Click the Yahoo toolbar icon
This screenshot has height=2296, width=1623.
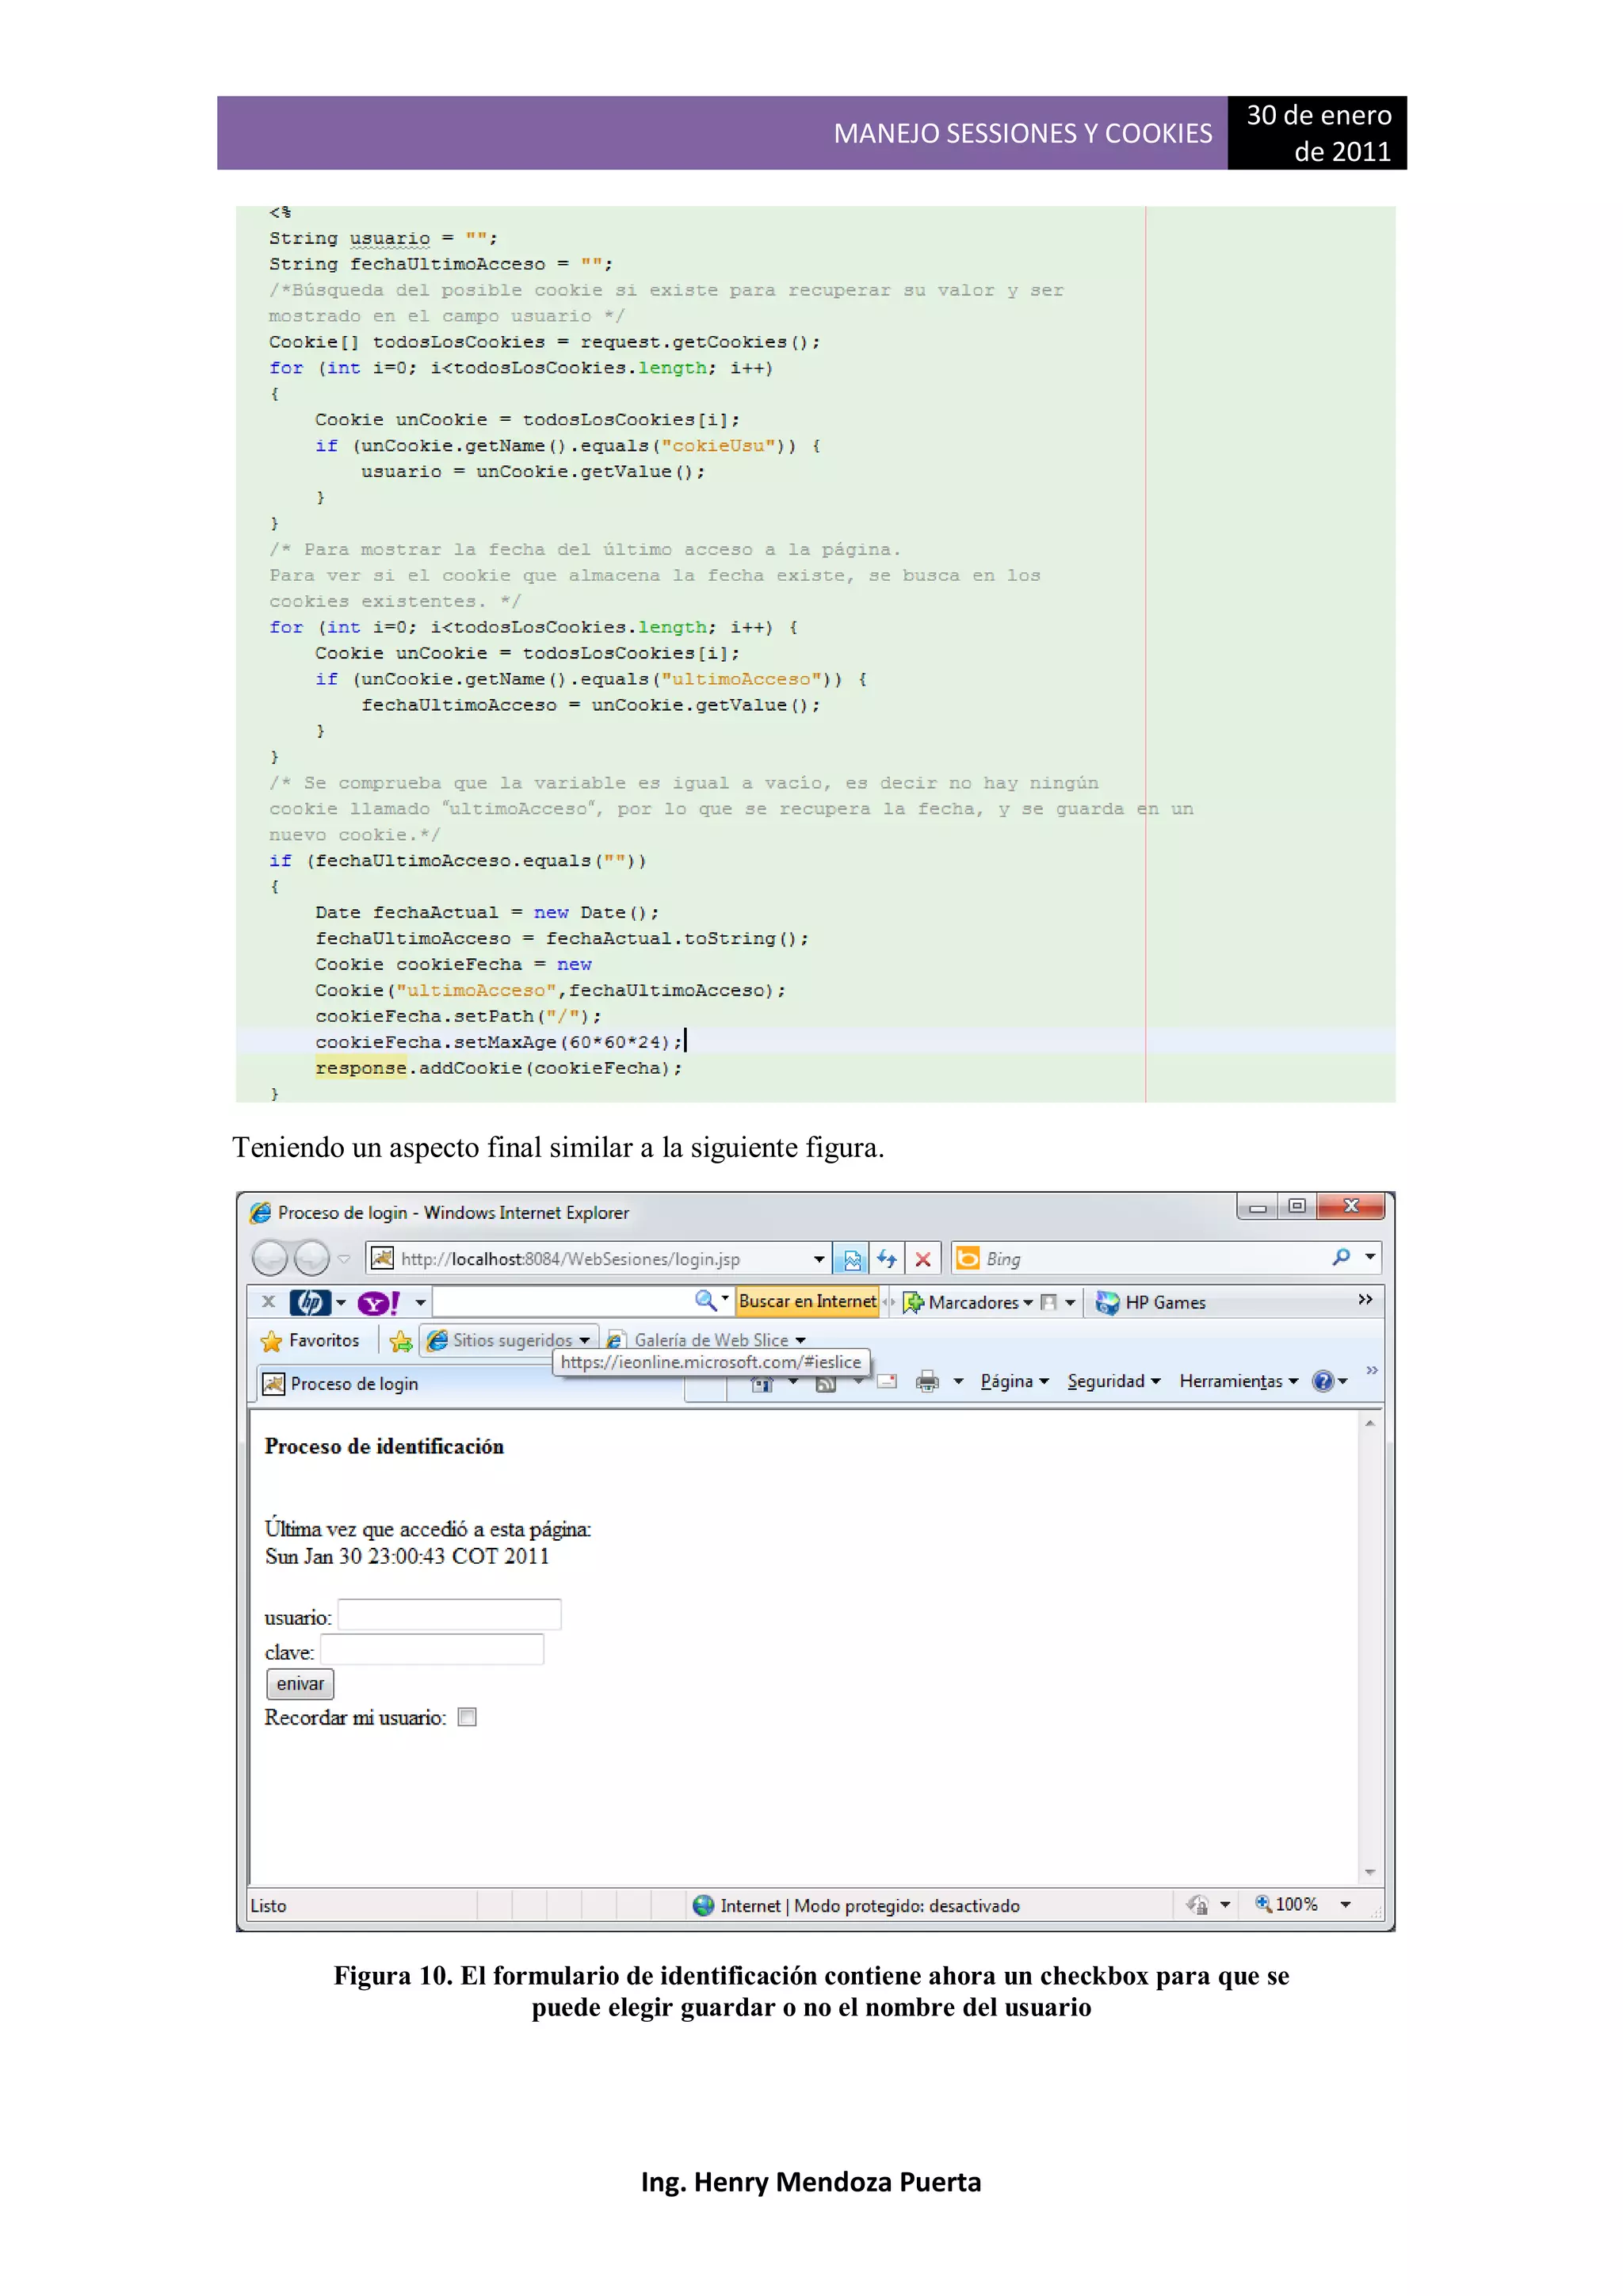[378, 1302]
